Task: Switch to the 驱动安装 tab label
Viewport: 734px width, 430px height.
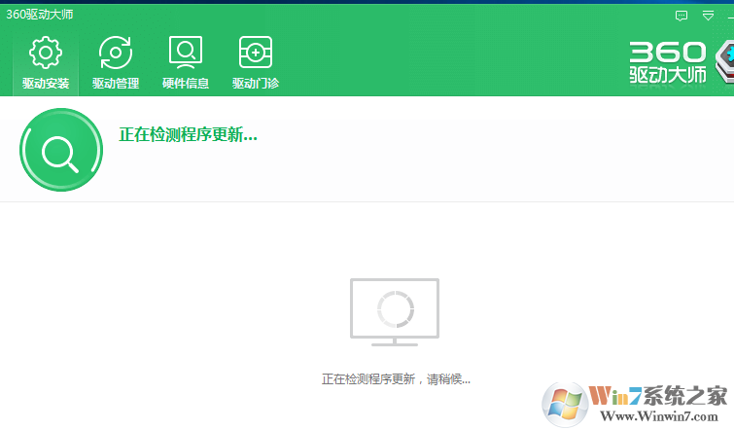Action: pyautogui.click(x=46, y=84)
